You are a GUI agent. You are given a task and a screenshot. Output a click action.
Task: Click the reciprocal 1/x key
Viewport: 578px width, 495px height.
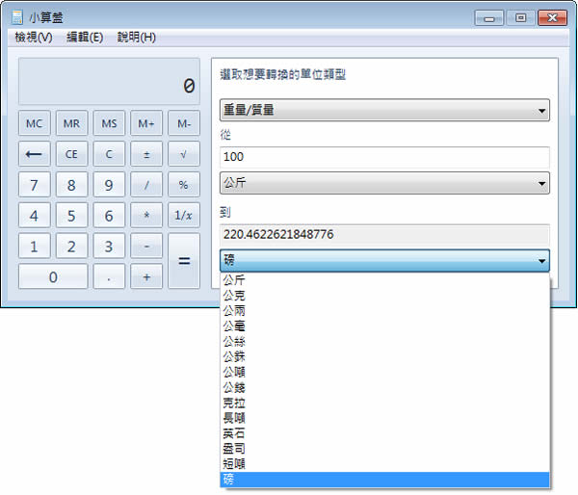[183, 216]
